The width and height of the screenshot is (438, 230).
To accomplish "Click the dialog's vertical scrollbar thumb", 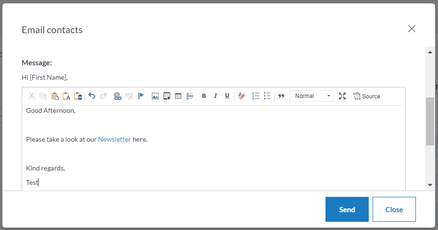I will pyautogui.click(x=430, y=121).
